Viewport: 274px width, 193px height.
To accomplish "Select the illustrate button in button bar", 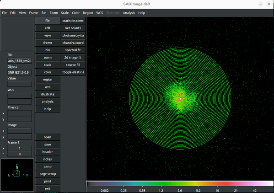I will point(48,94).
